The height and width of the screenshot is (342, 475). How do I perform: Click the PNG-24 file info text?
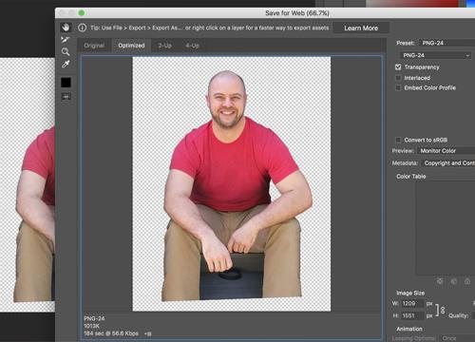pyautogui.click(x=94, y=318)
